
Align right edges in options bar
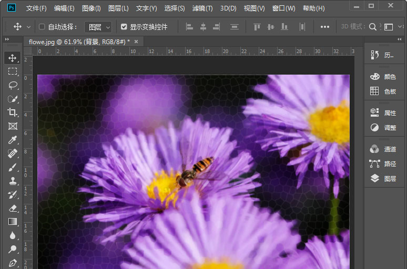point(217,27)
